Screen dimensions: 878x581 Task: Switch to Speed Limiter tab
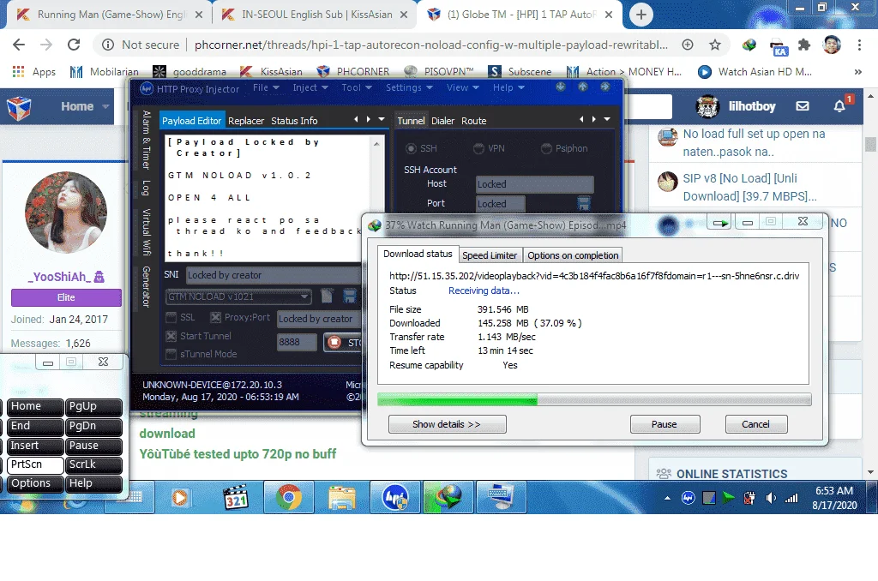490,255
